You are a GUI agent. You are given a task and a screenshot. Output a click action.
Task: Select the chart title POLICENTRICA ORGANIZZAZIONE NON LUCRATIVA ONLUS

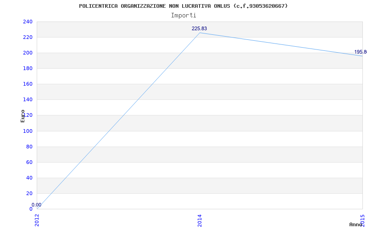pos(183,6)
